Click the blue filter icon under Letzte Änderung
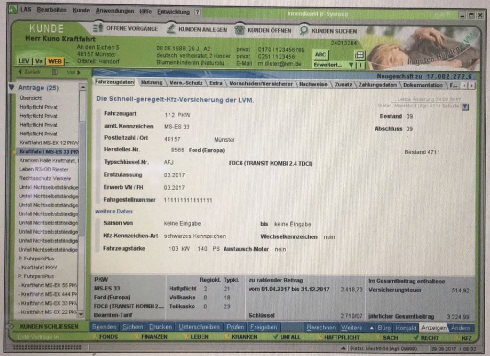The height and width of the screenshot is (356, 490). coord(465,107)
